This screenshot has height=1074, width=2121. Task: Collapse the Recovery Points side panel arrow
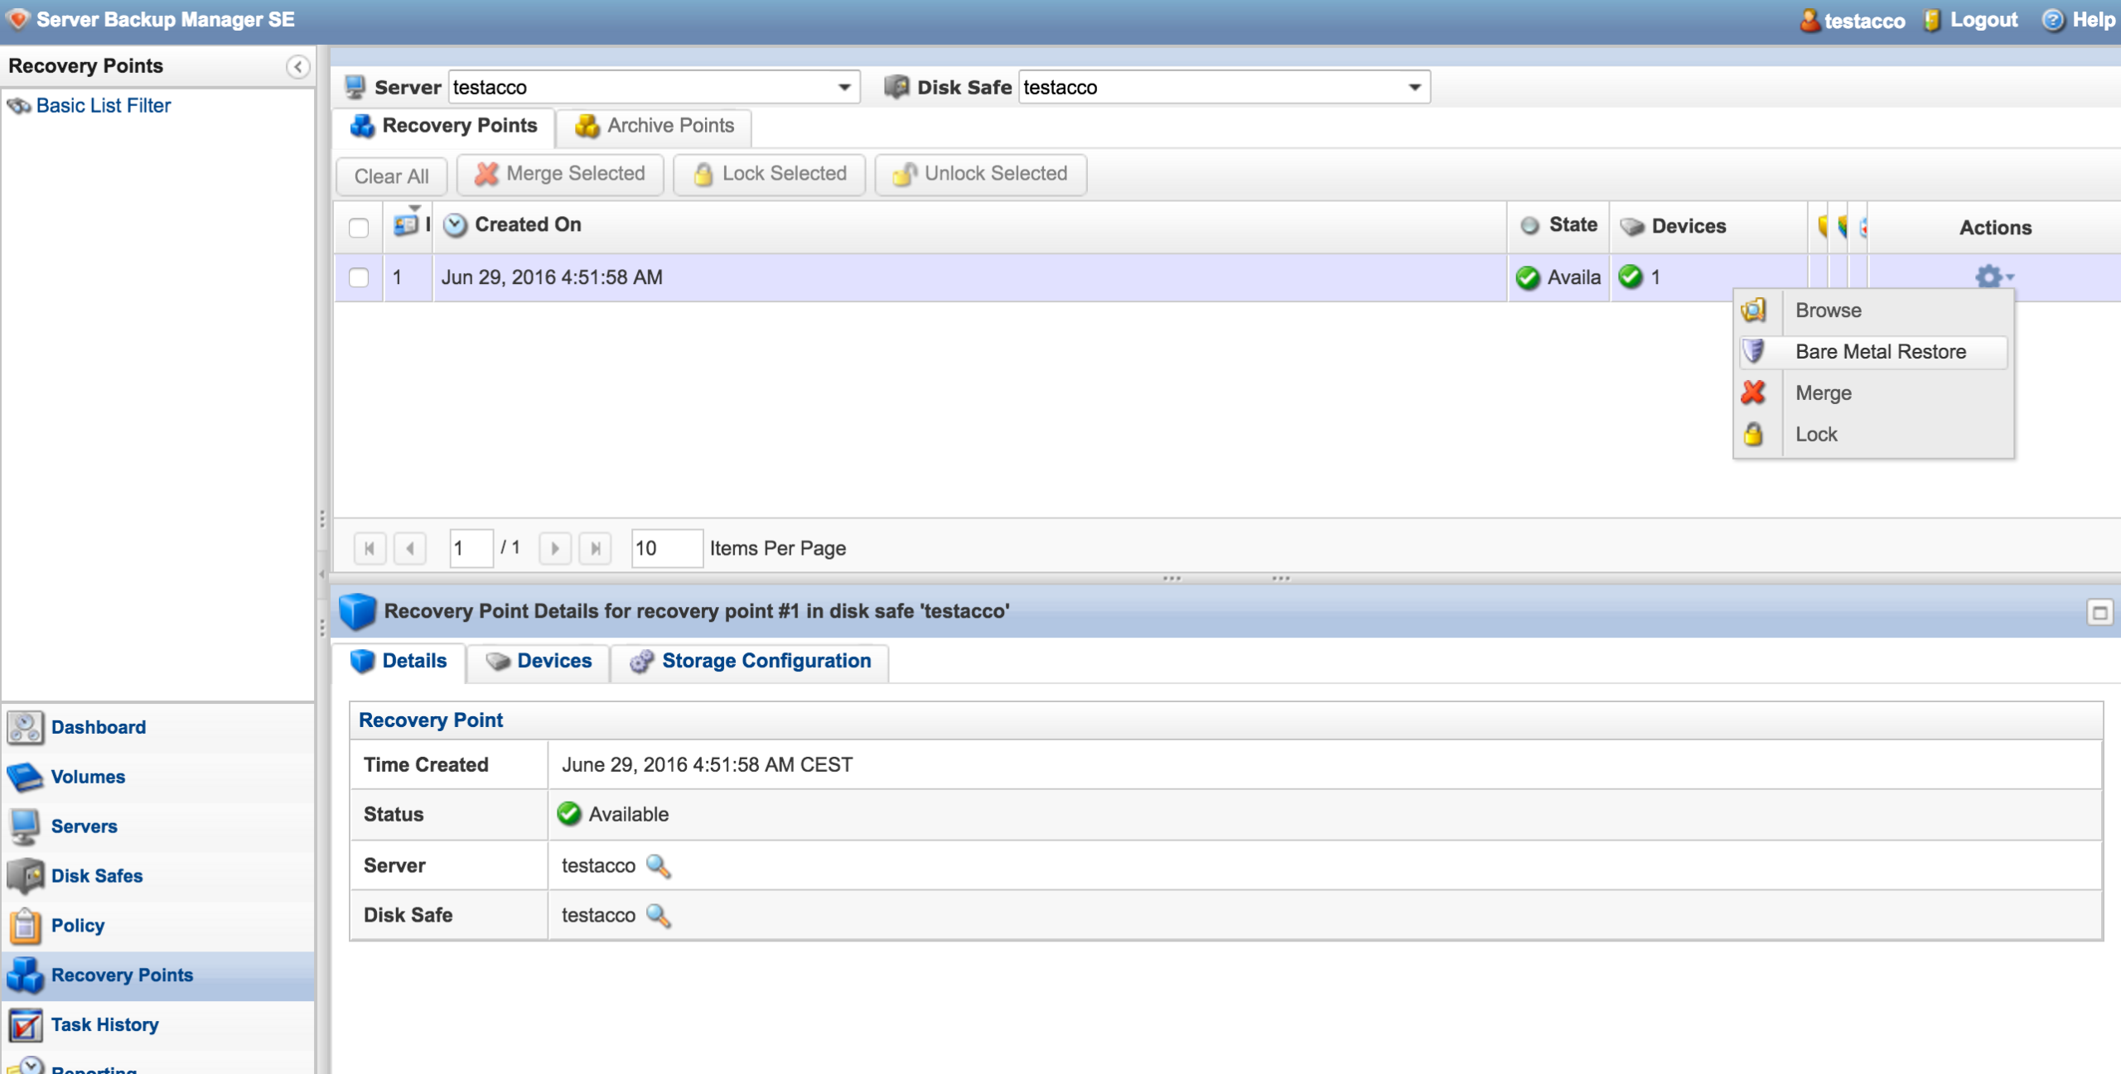(x=297, y=66)
